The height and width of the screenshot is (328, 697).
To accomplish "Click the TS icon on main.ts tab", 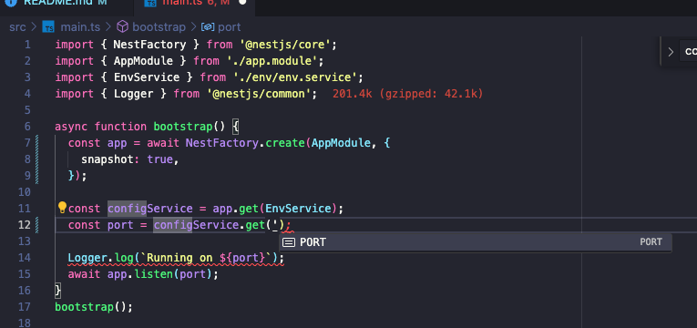I will [150, 3].
